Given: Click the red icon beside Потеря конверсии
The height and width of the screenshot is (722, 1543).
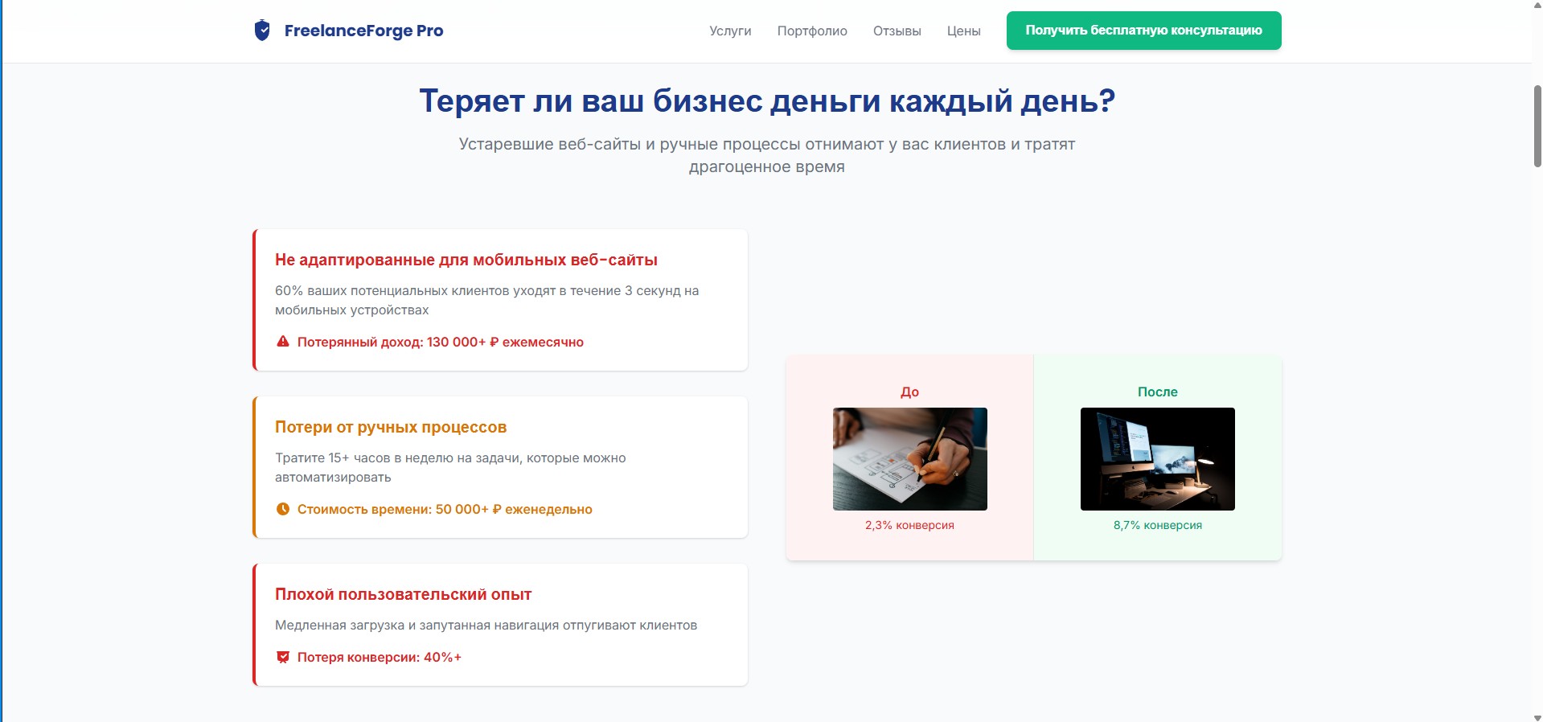Looking at the screenshot, I should (x=283, y=657).
